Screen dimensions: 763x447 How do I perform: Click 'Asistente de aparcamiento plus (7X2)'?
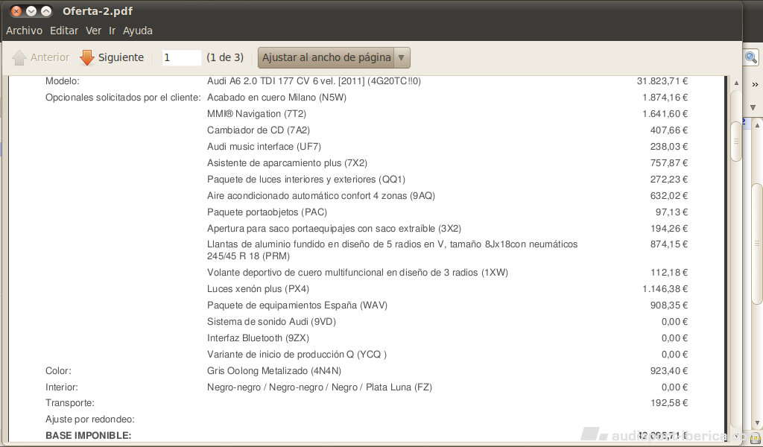287,163
